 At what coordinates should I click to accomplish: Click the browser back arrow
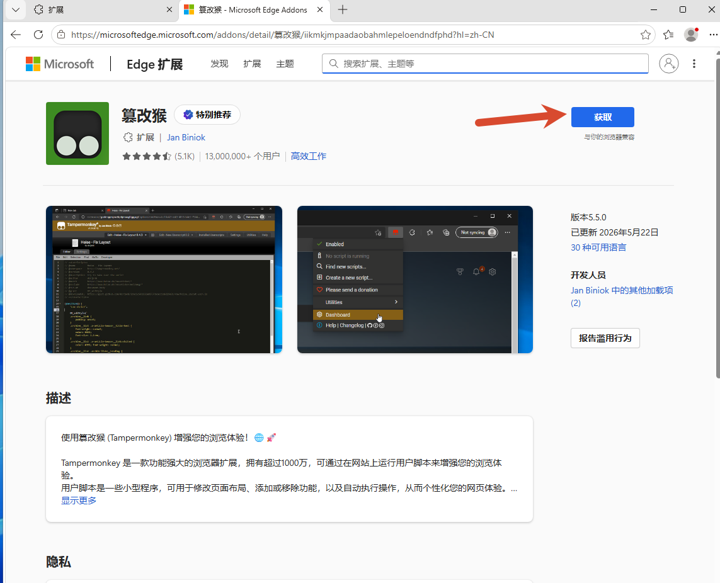(x=16, y=35)
